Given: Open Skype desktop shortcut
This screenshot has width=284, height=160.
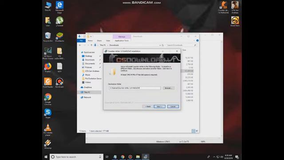Looking at the screenshot, I should [48, 114].
